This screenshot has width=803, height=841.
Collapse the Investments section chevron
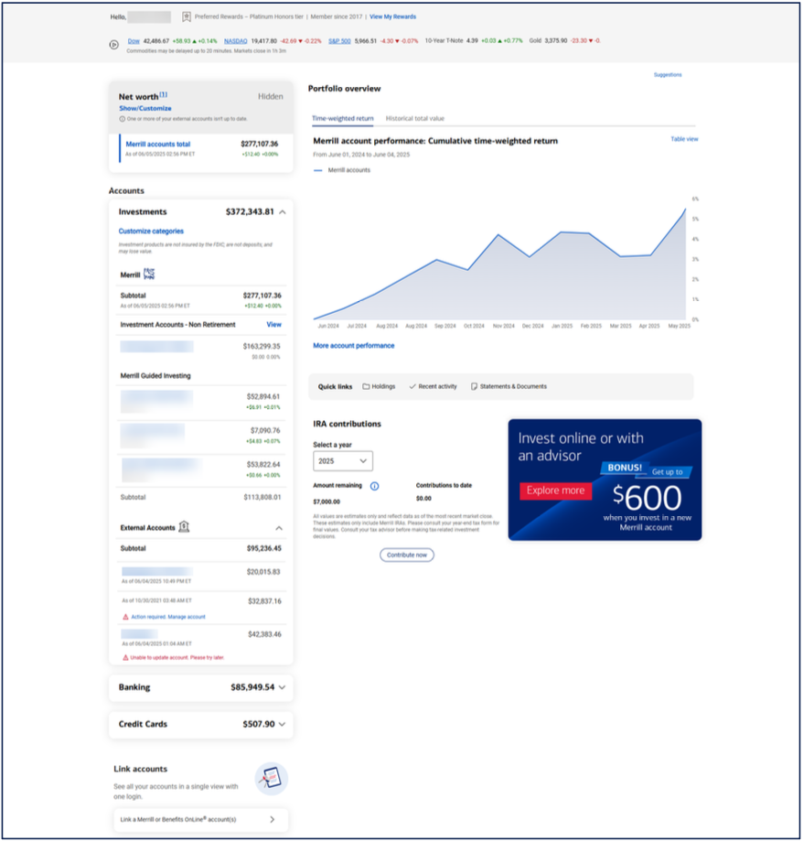pyautogui.click(x=283, y=212)
